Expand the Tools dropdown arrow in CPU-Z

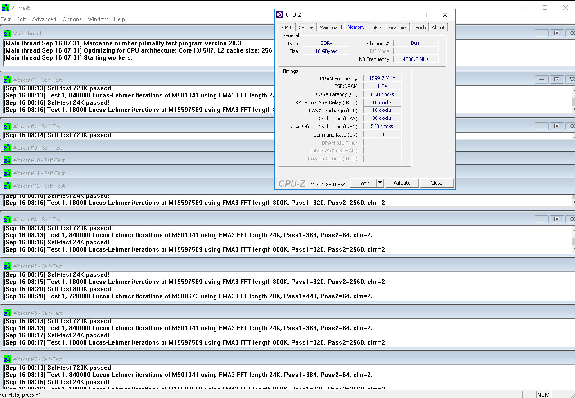pos(380,183)
